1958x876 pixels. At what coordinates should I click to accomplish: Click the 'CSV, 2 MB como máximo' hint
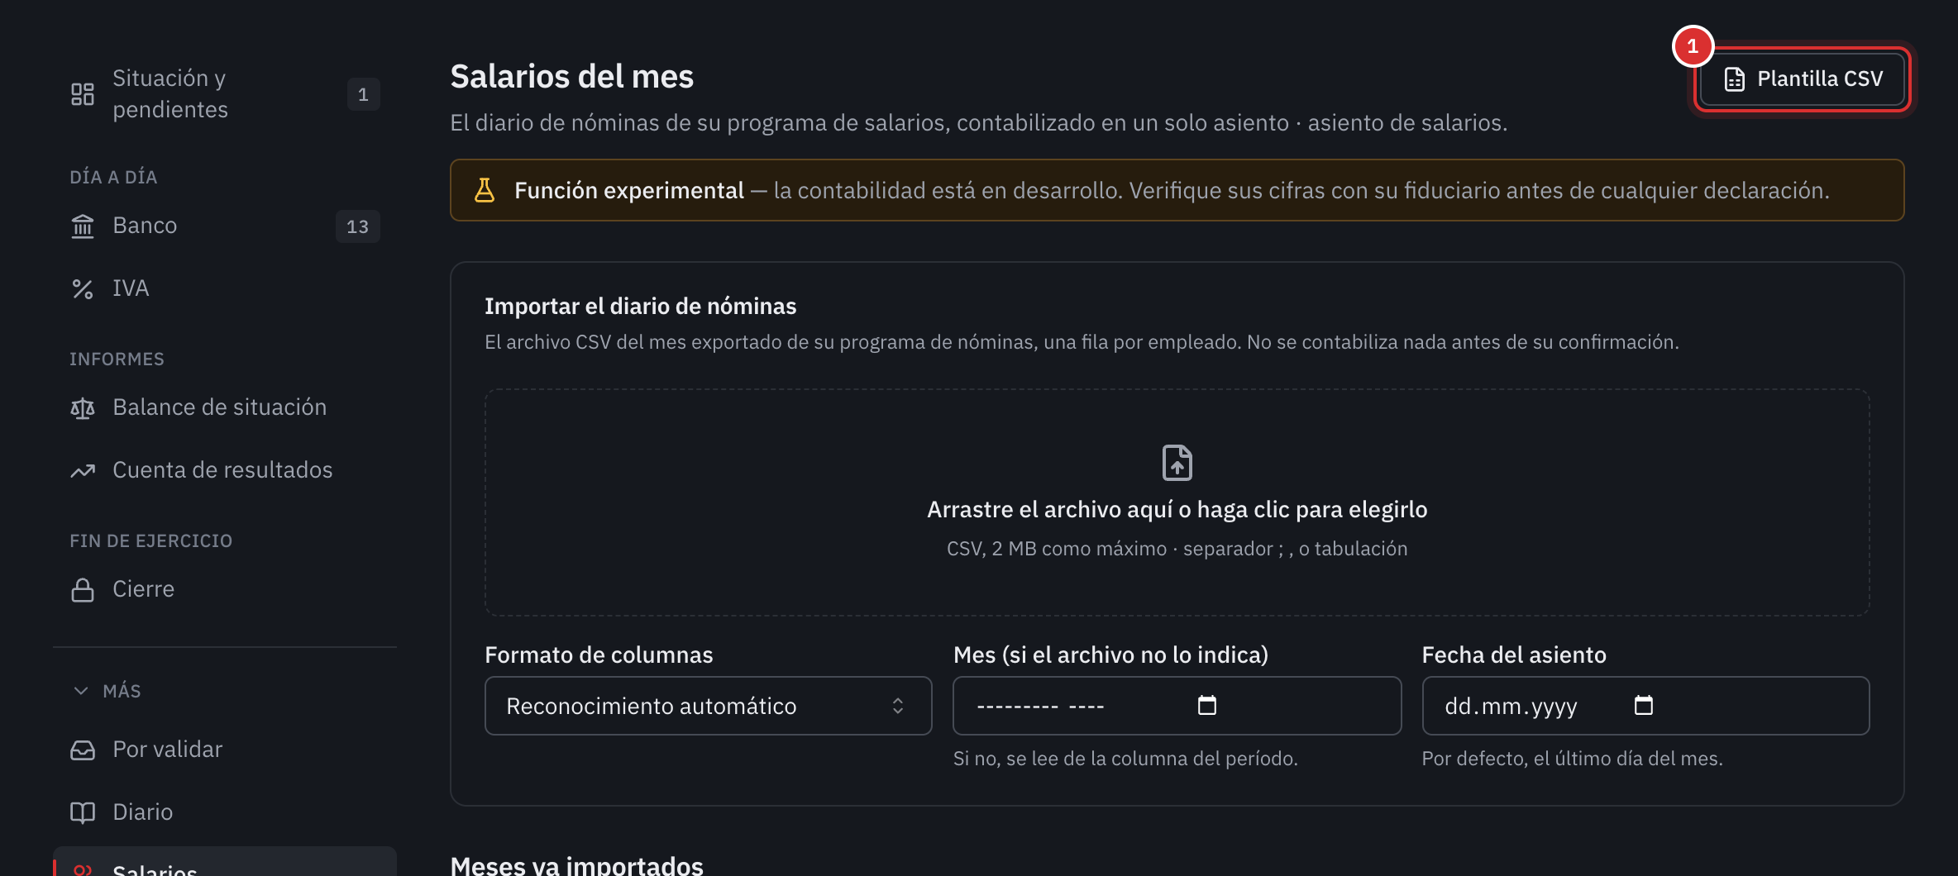pos(1177,549)
